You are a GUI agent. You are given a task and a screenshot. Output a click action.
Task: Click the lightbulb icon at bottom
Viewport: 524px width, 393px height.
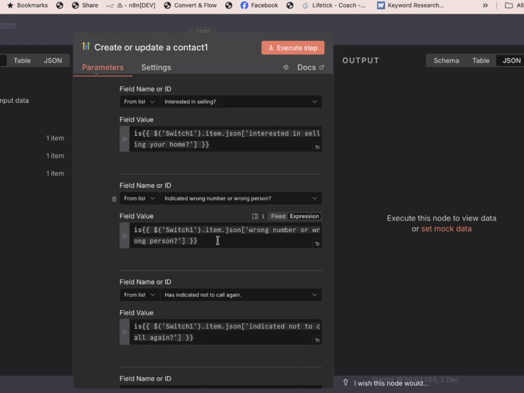click(x=345, y=383)
